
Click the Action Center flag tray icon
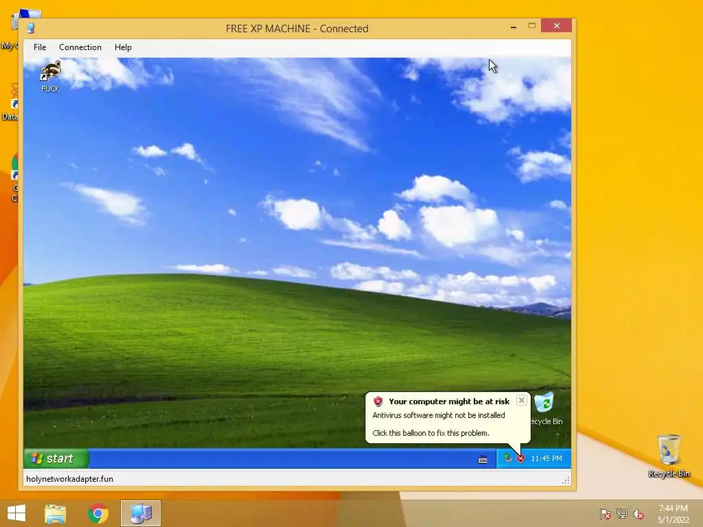coord(606,514)
